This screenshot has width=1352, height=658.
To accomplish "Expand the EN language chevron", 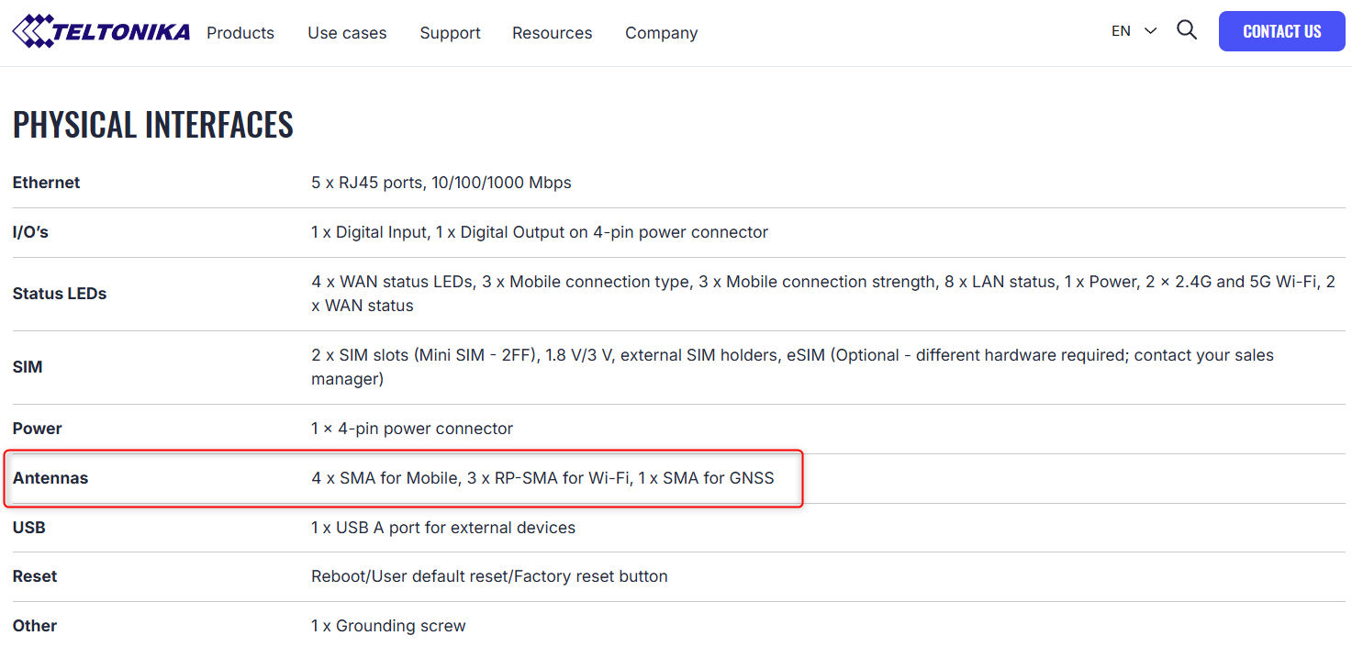I will click(1150, 31).
